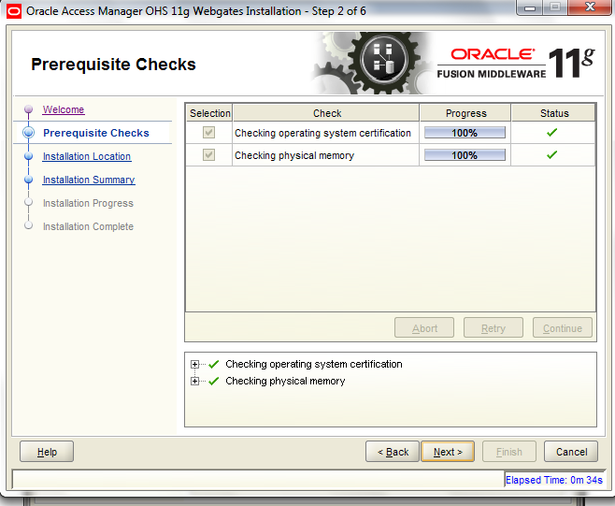Viewport: 615px width, 506px height.
Task: Click the Installation Location step bullet
Action: point(28,156)
